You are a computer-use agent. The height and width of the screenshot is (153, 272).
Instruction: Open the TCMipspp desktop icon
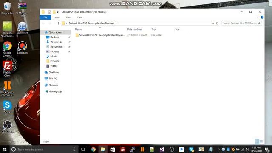tap(22, 9)
